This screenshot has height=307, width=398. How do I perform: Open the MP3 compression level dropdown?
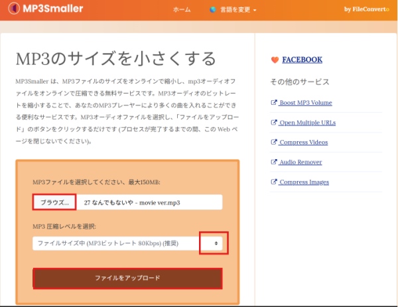[x=127, y=243]
